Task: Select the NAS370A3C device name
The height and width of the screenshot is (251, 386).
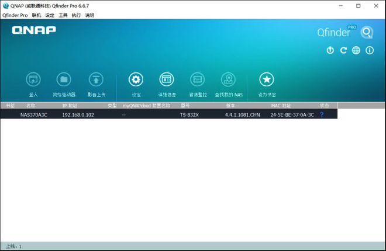Action: pyautogui.click(x=34, y=114)
